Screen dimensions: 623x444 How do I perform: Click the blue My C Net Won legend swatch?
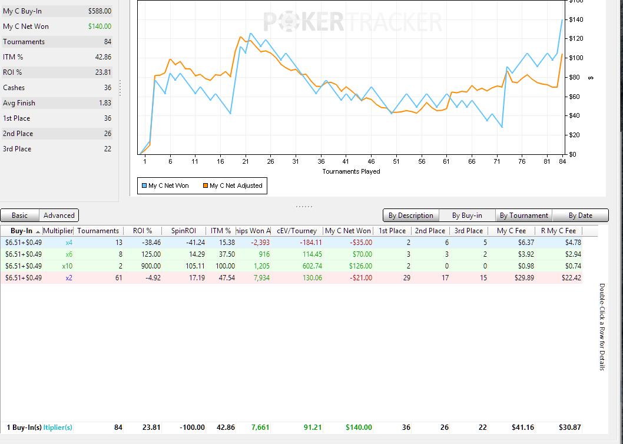click(x=144, y=185)
